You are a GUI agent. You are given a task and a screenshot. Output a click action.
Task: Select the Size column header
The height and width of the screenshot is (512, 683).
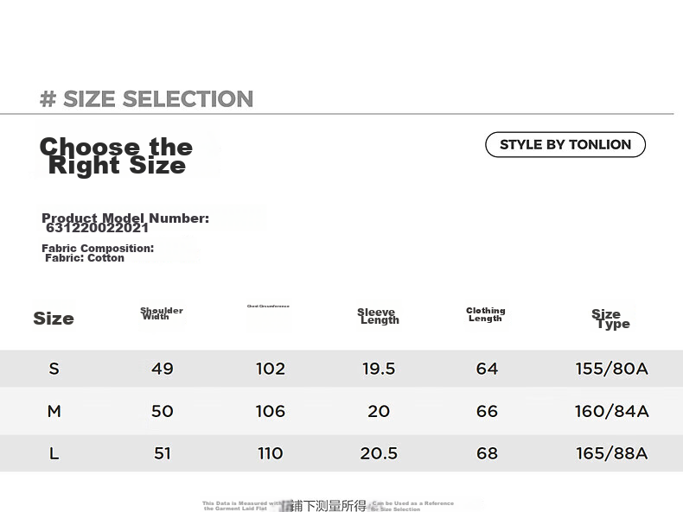tap(54, 319)
